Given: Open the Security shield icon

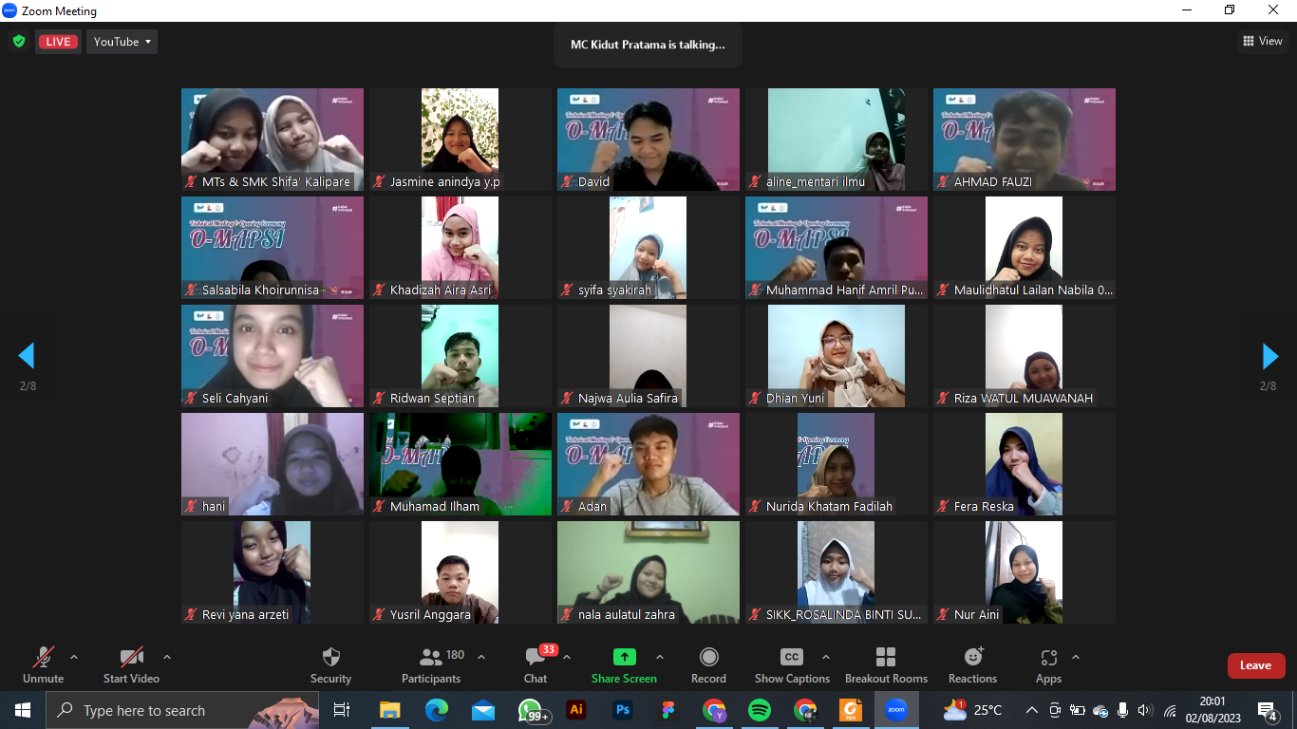Looking at the screenshot, I should (330, 658).
